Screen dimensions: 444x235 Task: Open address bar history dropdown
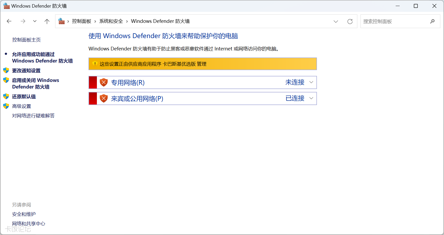336,22
